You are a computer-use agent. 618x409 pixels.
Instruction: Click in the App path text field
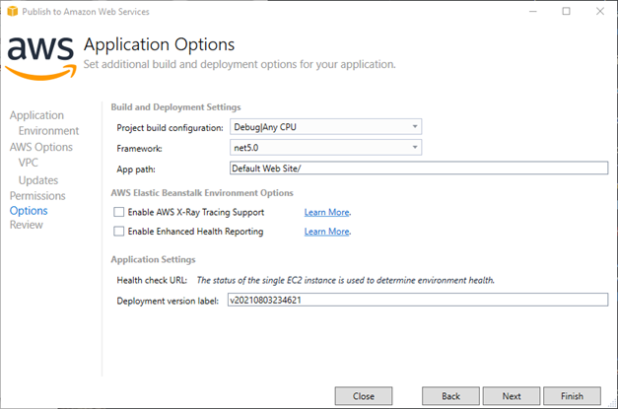pos(419,169)
